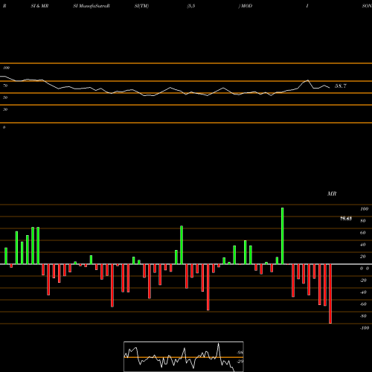Click the 'SI(TM)' header text
This screenshot has height=372, width=372.
click(x=141, y=6)
